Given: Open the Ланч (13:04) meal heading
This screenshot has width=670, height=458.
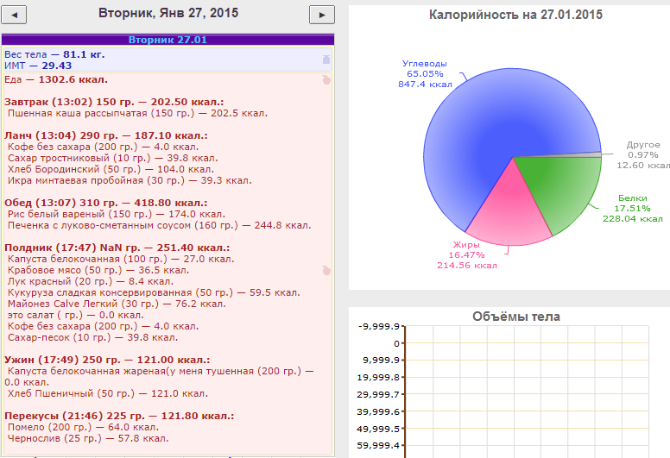Looking at the screenshot, I should 106,135.
